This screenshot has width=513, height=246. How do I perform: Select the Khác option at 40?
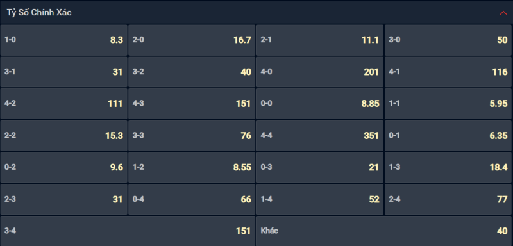(384, 231)
